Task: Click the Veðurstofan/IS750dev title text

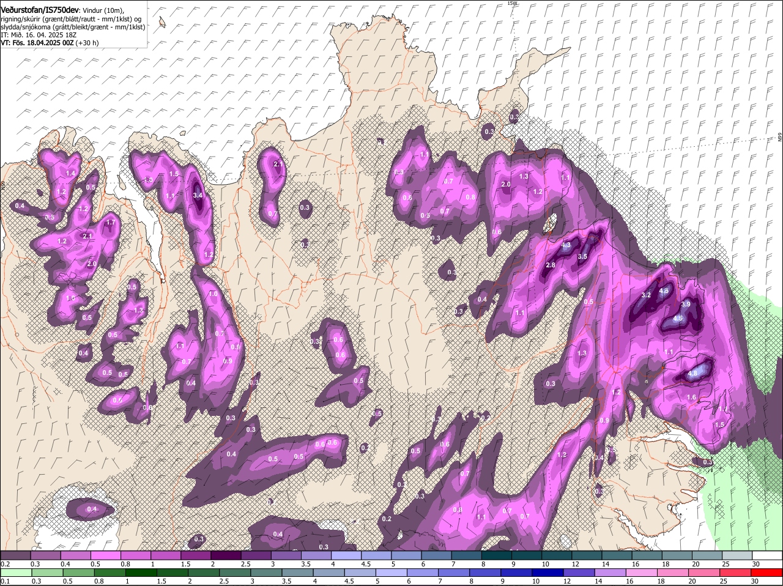Action: tap(40, 10)
